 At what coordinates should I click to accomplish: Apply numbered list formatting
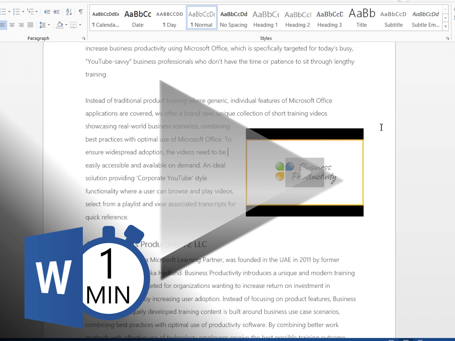(x=16, y=12)
